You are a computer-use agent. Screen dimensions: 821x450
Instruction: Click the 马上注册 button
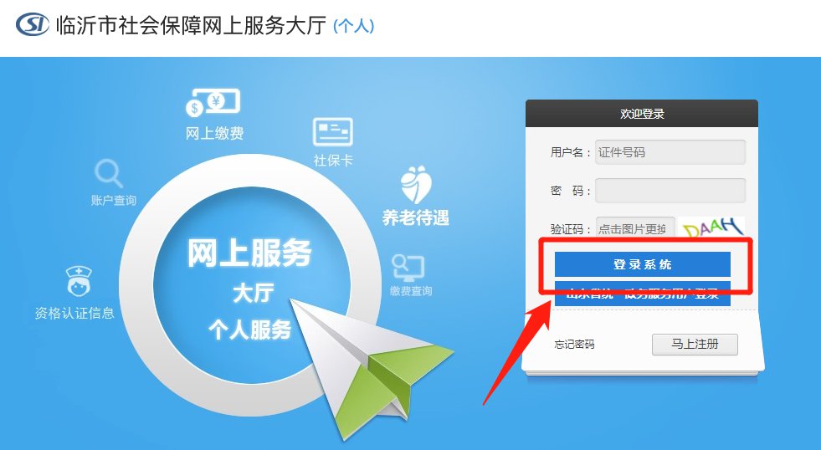[x=695, y=345]
